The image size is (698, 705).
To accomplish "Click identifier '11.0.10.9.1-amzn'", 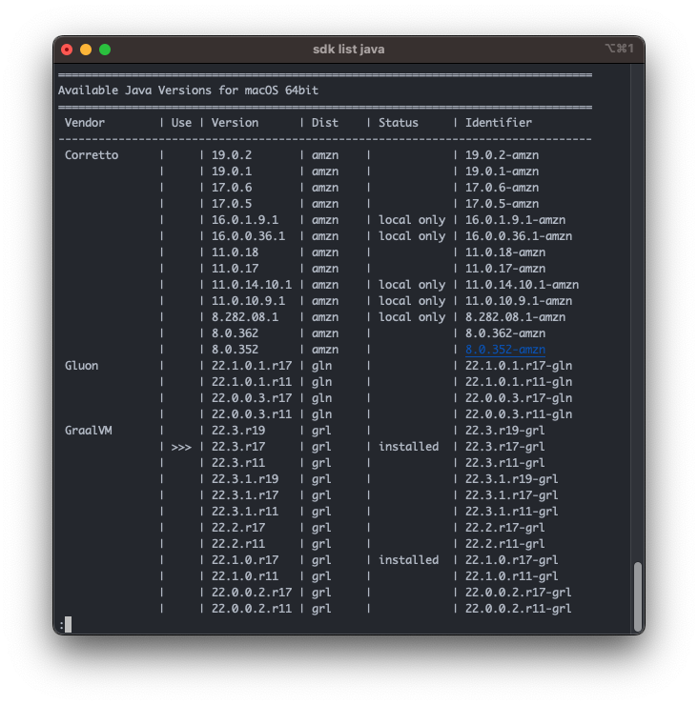I will click(x=519, y=301).
